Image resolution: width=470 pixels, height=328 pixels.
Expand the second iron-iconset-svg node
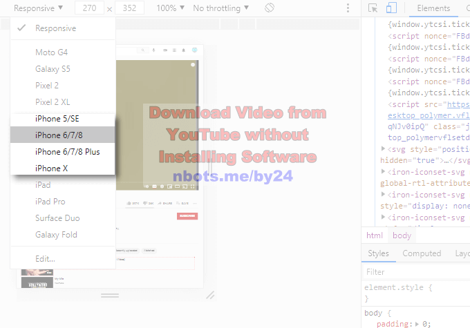click(x=383, y=194)
